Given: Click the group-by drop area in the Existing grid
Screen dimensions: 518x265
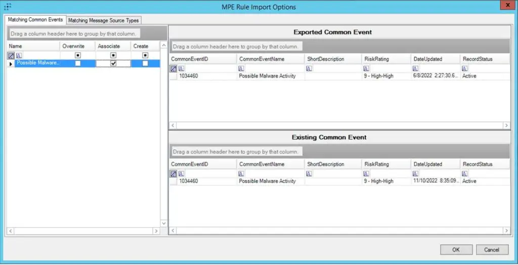Looking at the screenshot, I should coord(339,152).
